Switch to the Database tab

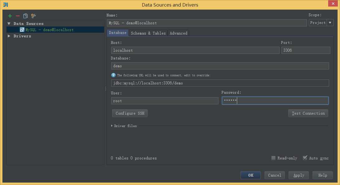click(x=118, y=33)
